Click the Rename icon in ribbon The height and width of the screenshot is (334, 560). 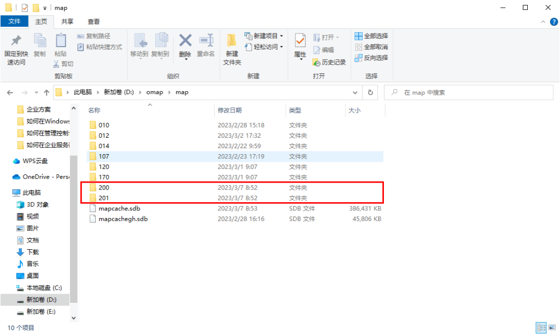206,42
